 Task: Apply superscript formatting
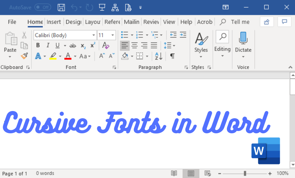click(93, 45)
